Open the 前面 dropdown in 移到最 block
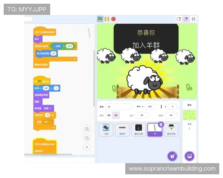 click(x=48, y=108)
